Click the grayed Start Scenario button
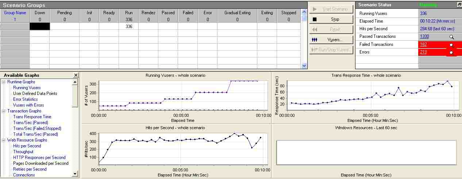 [x=331, y=9]
